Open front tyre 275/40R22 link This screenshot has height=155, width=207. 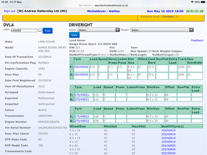pos(82,116)
